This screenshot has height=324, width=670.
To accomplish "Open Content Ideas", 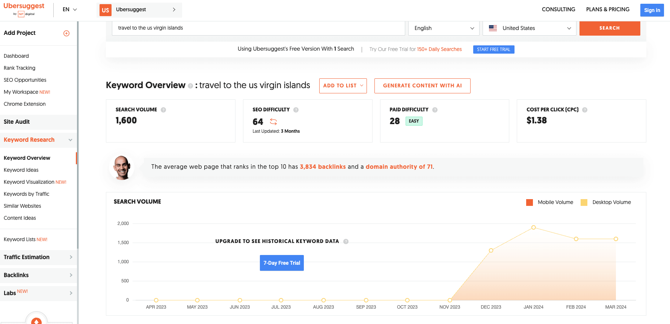I will tap(20, 218).
